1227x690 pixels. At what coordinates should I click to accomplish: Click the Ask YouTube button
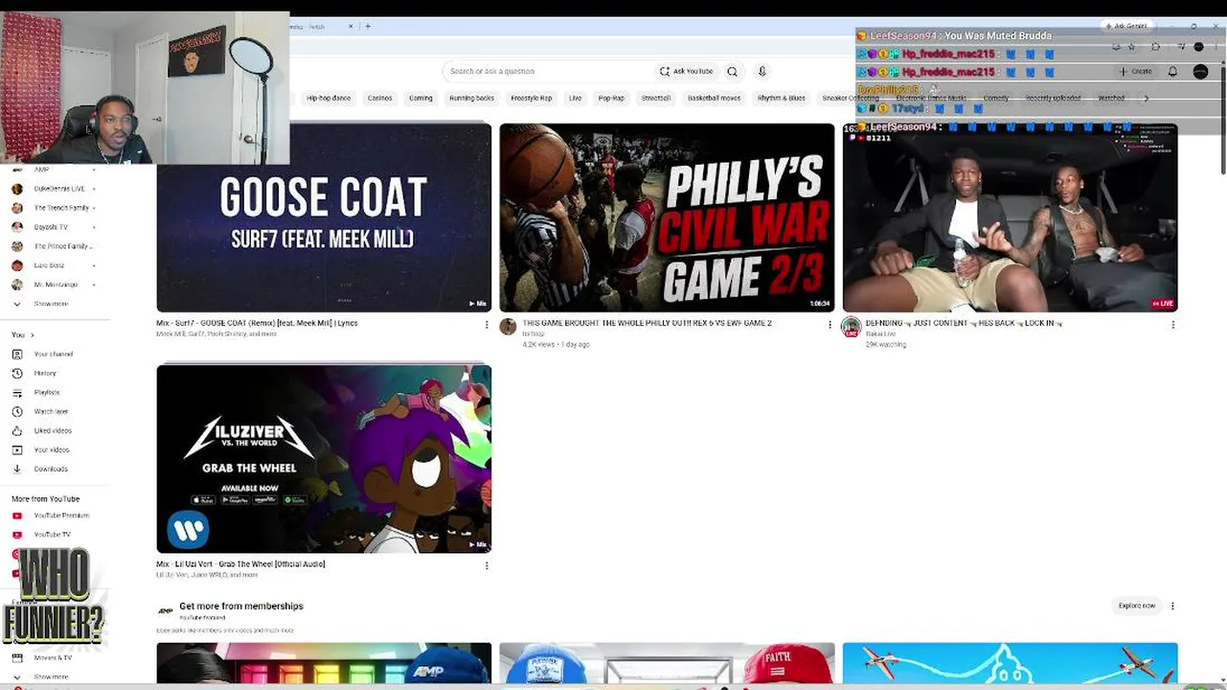pyautogui.click(x=686, y=71)
